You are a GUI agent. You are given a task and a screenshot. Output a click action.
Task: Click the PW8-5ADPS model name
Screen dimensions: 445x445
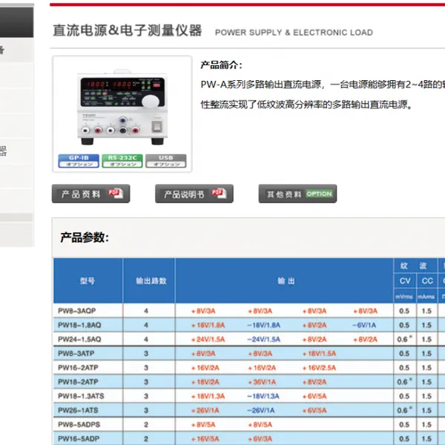[79, 424]
